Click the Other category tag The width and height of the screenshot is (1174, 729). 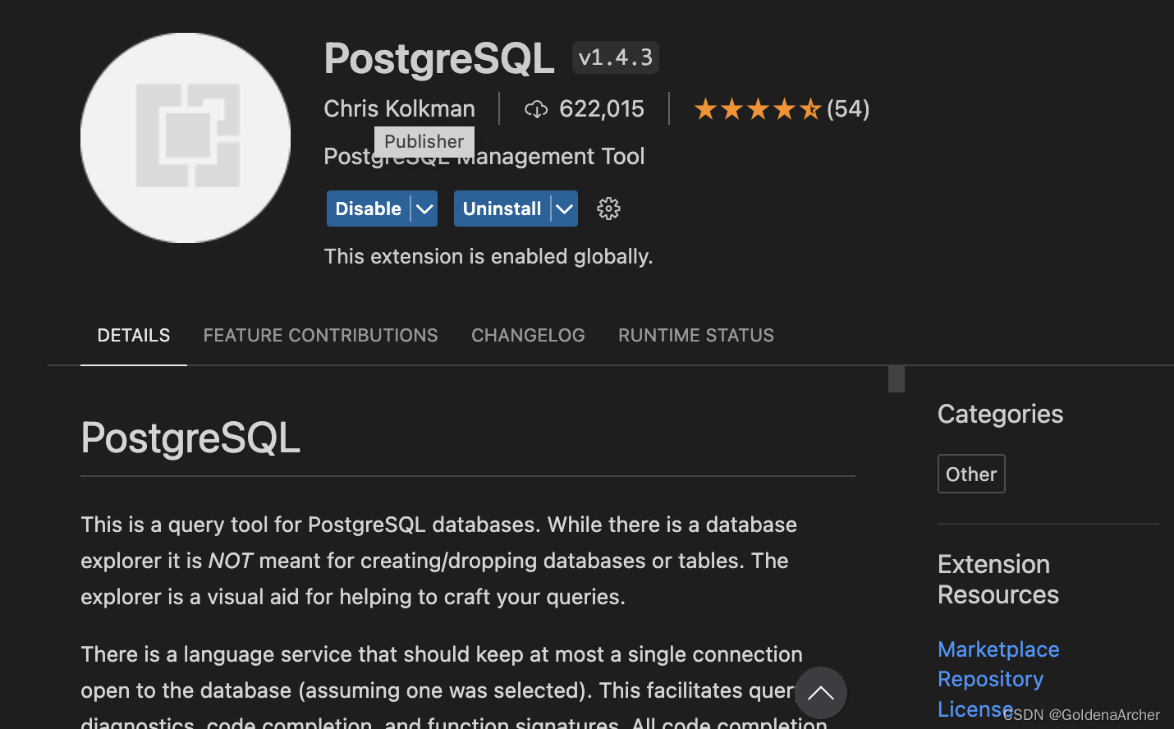[x=971, y=474]
